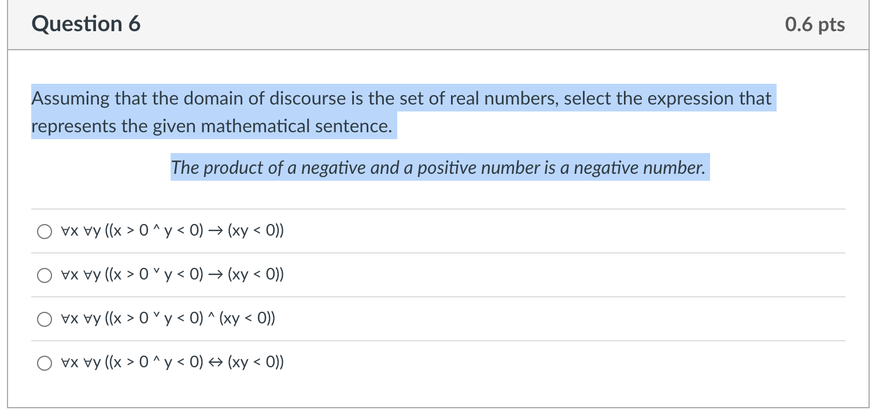The width and height of the screenshot is (872, 410).
Task: Choose the second answer with disjunction and implication
Action: (44, 275)
